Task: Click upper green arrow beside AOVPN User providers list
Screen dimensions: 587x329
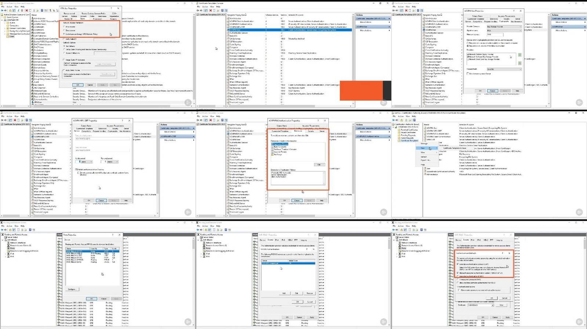Action: [519, 55]
